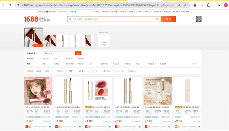Reload the page with the refresh icon

pos(10,5)
